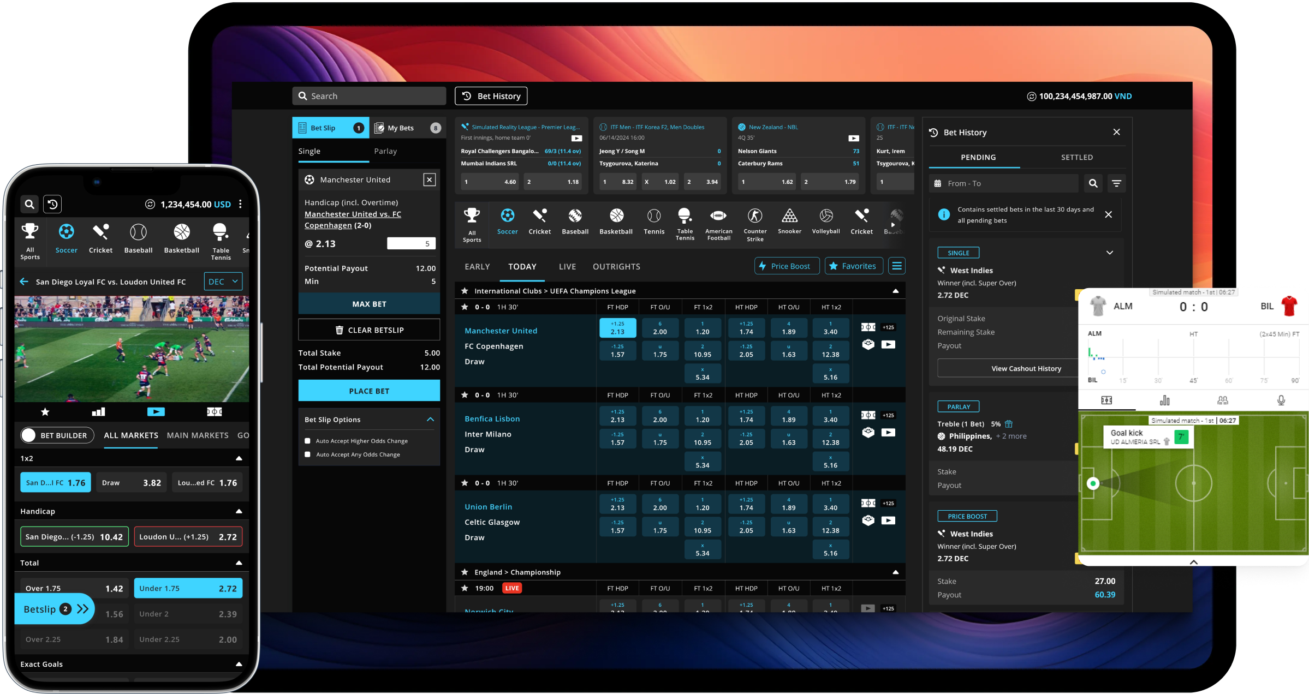This screenshot has width=1309, height=694.
Task: Open the lineups tab in match widget
Action: coord(1223,400)
